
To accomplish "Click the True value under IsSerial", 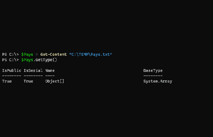I will click(28, 81).
